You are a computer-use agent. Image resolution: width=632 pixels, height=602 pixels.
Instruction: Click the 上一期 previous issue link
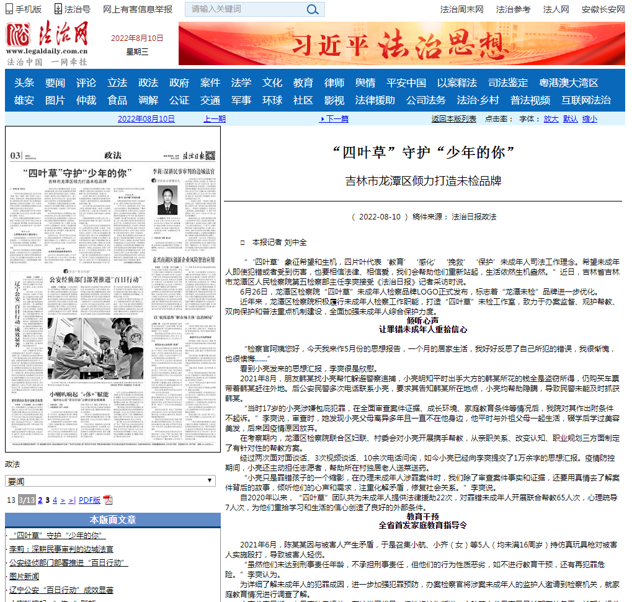click(x=215, y=119)
